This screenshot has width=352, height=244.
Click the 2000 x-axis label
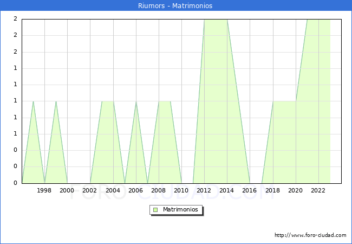click(67, 190)
